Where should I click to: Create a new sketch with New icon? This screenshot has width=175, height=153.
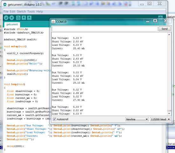18,18
